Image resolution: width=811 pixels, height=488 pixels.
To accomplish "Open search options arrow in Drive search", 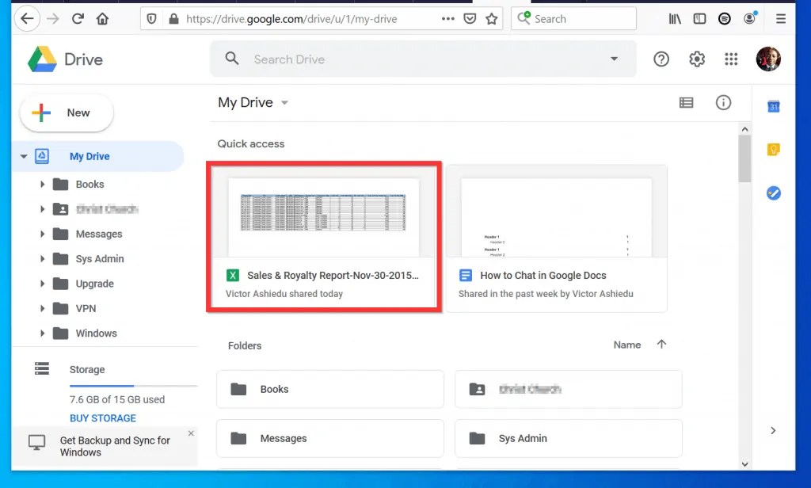I will 615,59.
